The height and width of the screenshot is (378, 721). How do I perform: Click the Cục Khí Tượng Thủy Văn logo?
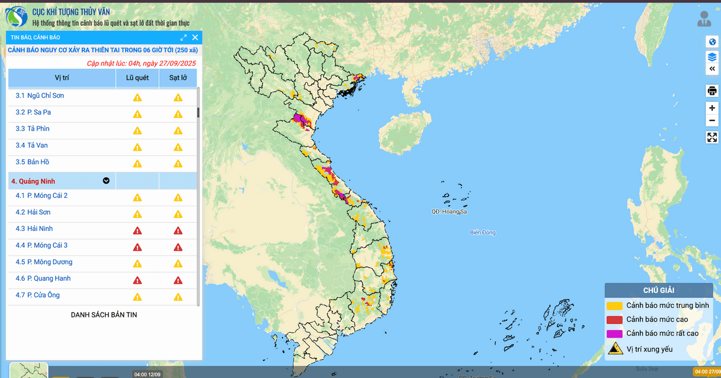(x=16, y=16)
